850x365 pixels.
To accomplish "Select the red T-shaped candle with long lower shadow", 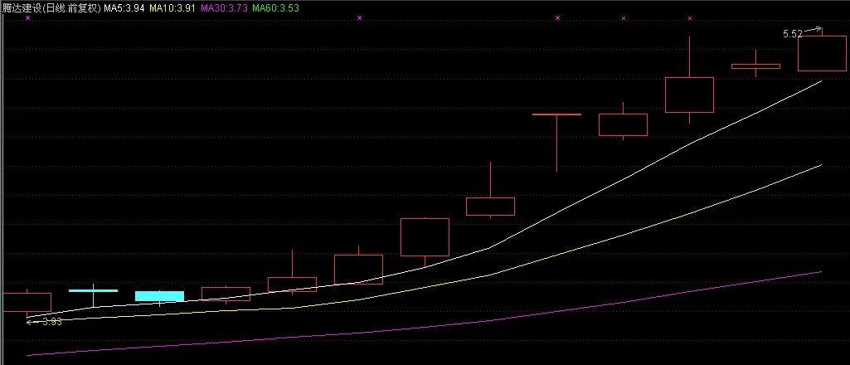I will [x=556, y=142].
